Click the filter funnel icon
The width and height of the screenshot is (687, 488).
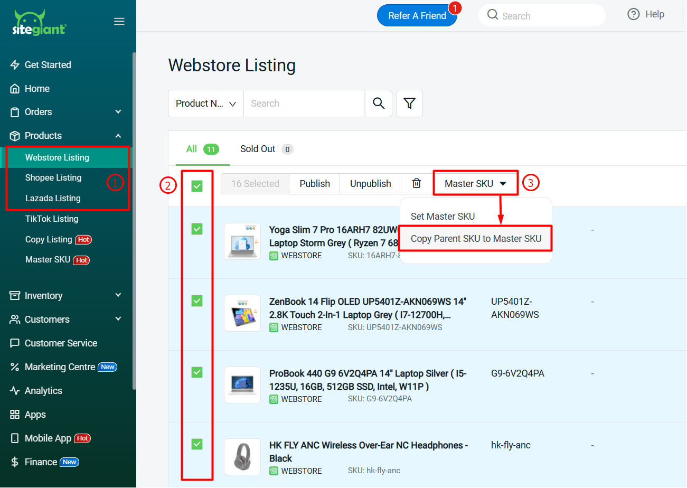(410, 104)
